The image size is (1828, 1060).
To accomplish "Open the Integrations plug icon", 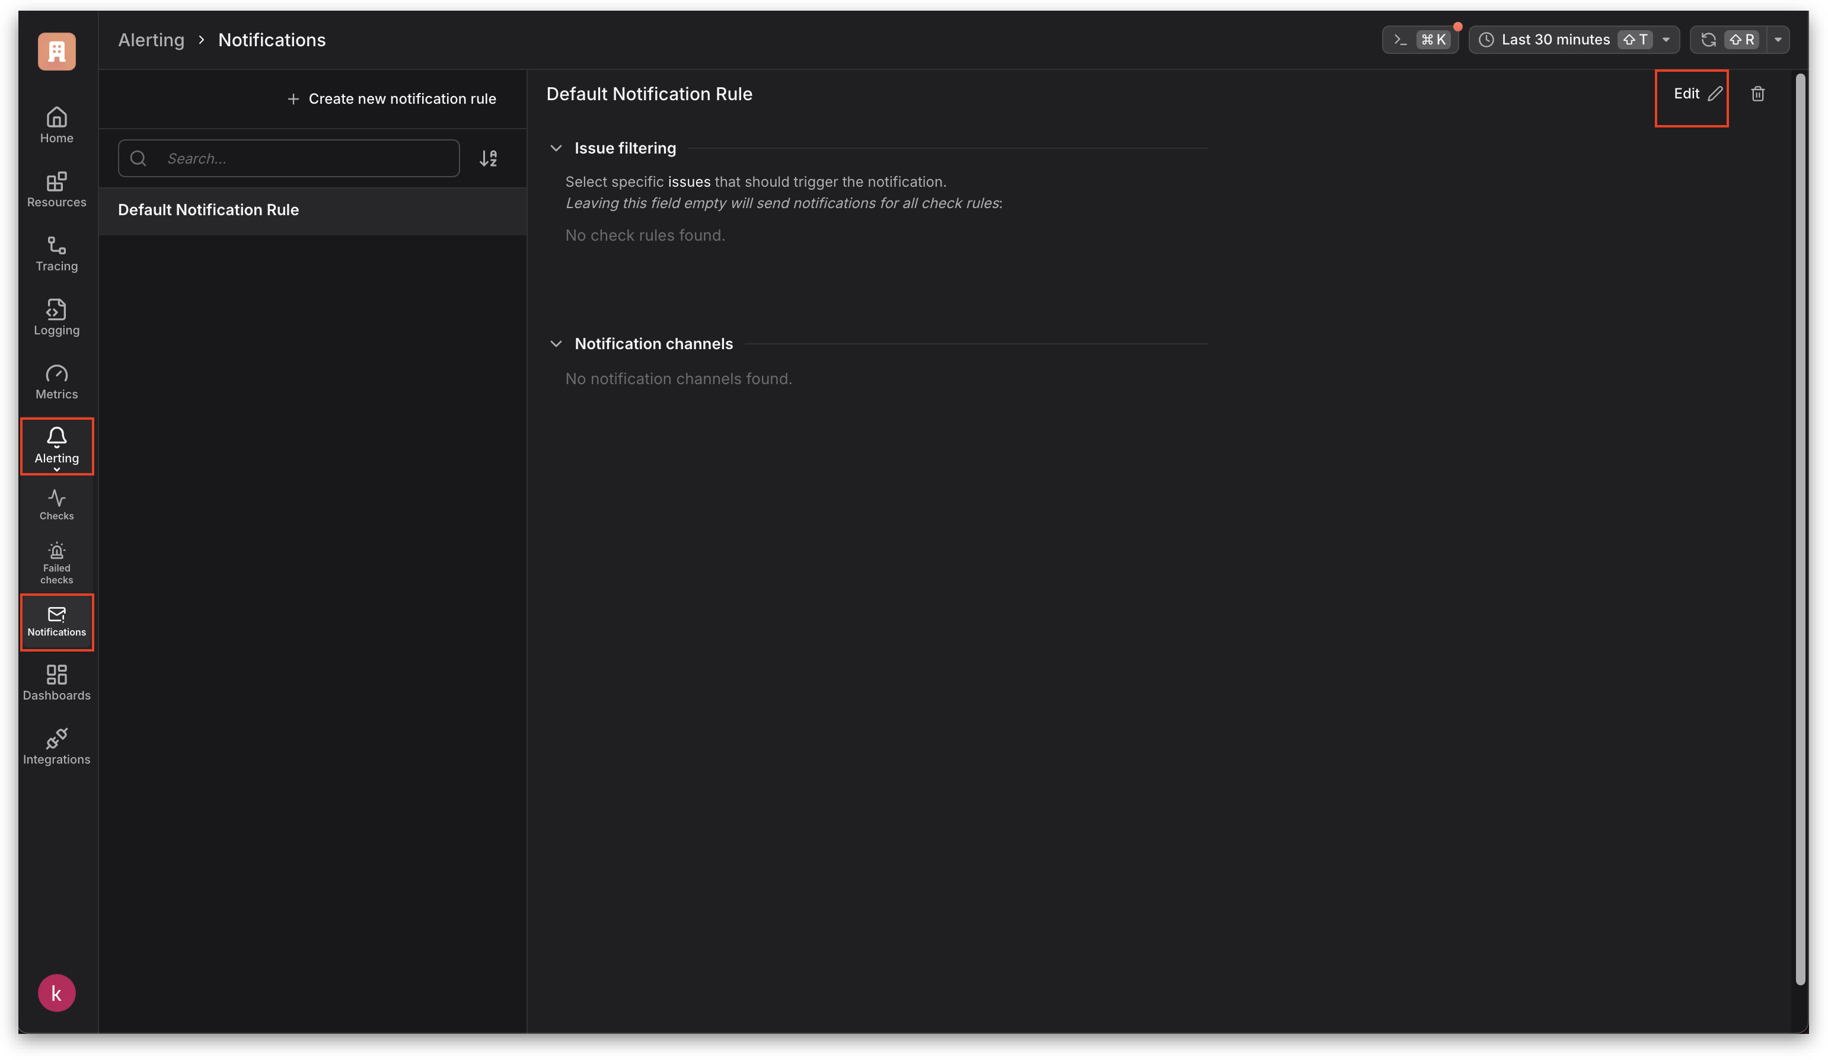I will point(56,746).
